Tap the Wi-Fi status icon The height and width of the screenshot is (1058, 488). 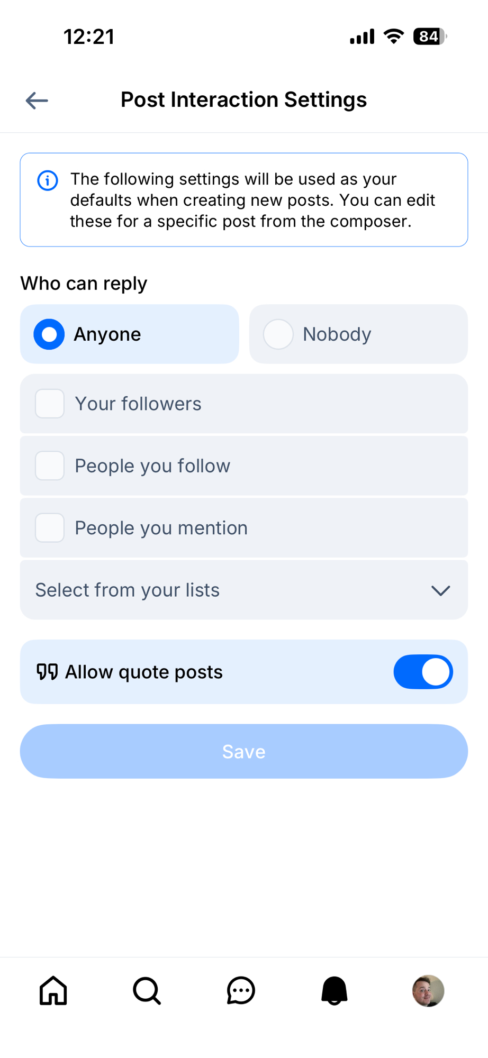pos(394,37)
